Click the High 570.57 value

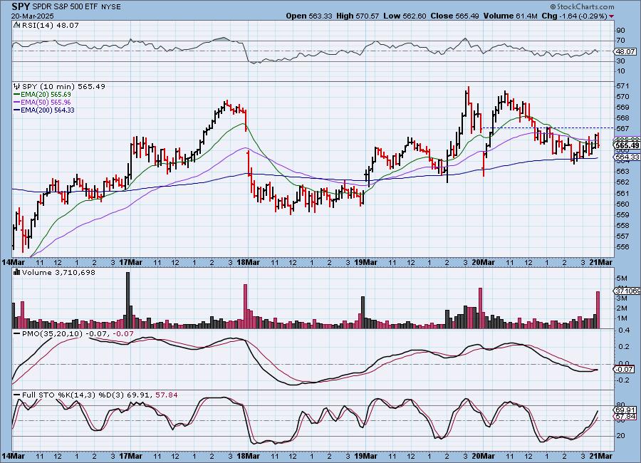pos(358,16)
